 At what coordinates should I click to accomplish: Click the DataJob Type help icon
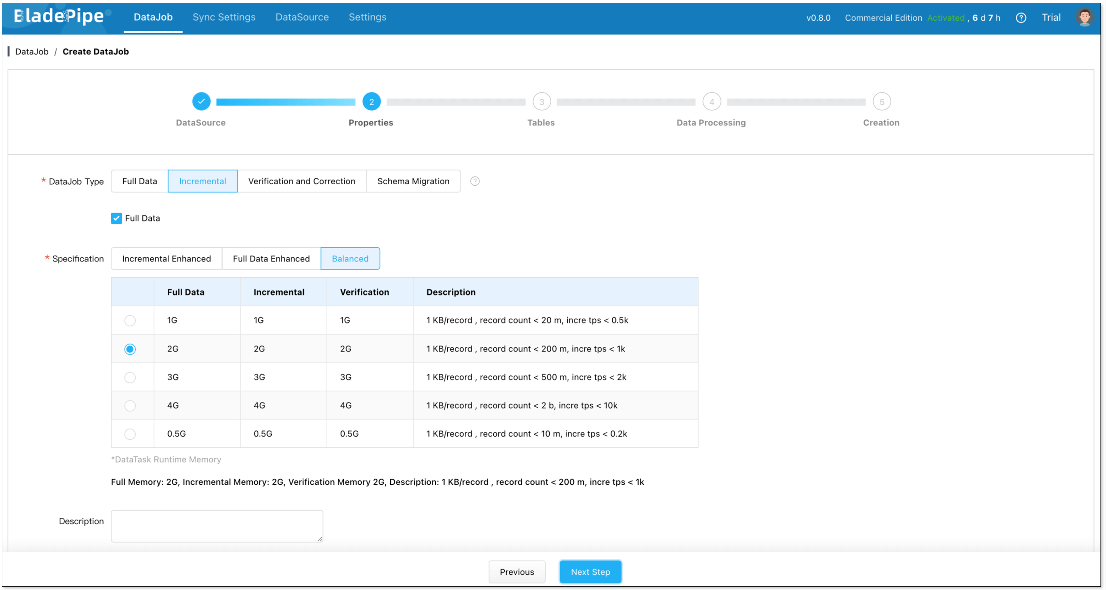pos(475,181)
